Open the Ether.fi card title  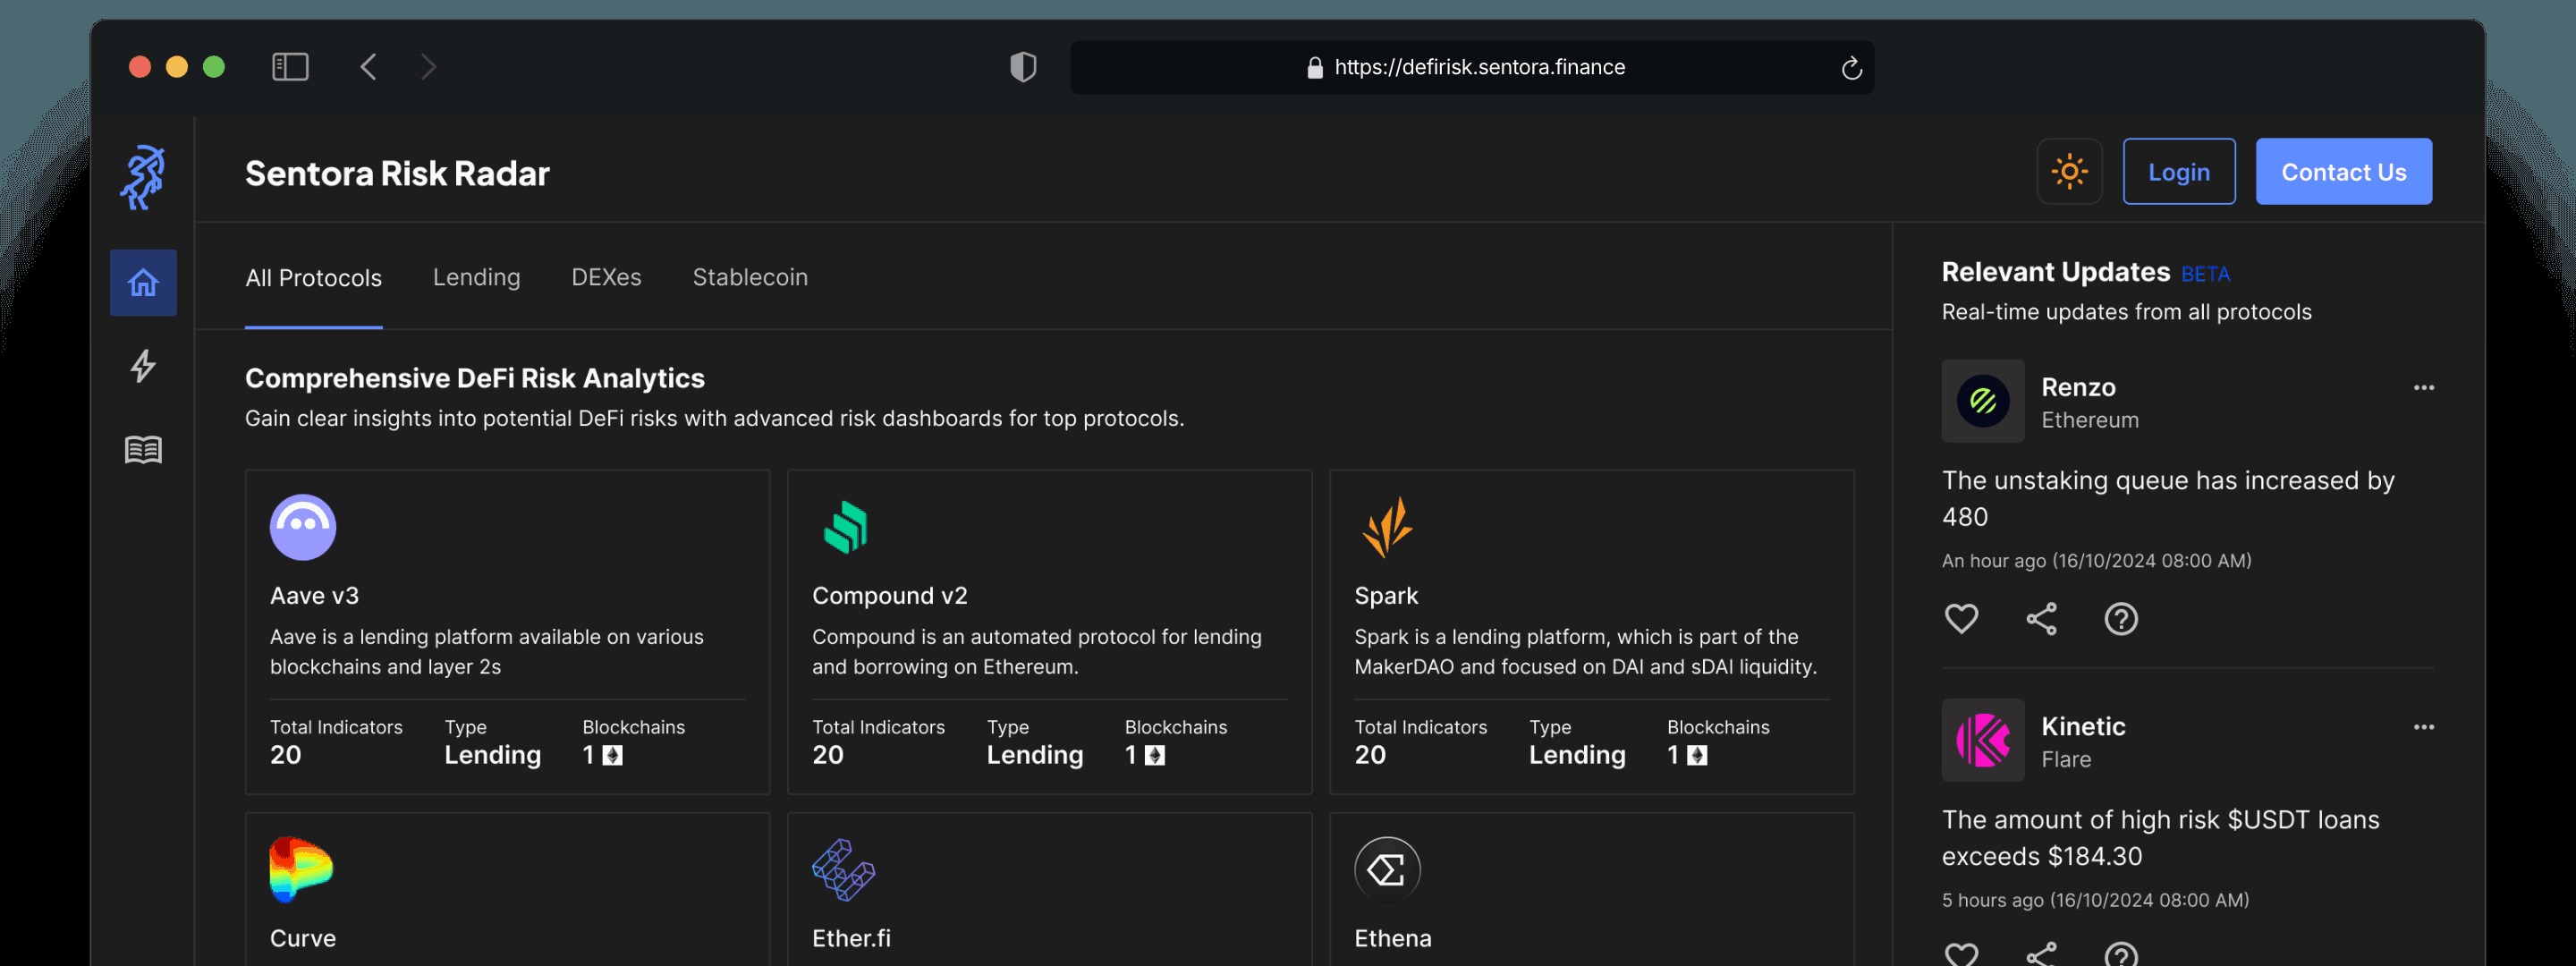click(x=851, y=939)
